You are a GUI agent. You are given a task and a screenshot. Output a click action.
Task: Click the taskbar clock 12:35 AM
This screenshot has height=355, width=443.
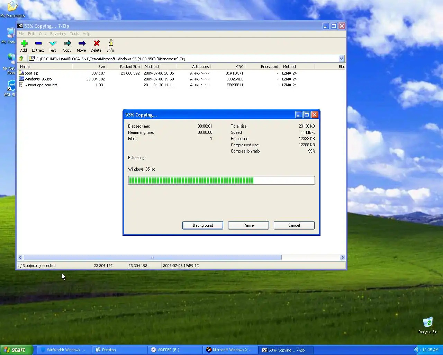coord(430,350)
